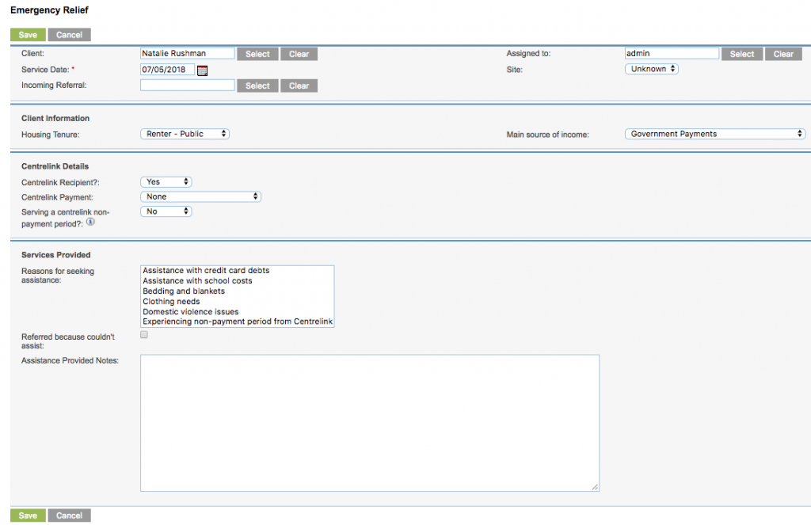Open the Service Date calendar picker

203,70
